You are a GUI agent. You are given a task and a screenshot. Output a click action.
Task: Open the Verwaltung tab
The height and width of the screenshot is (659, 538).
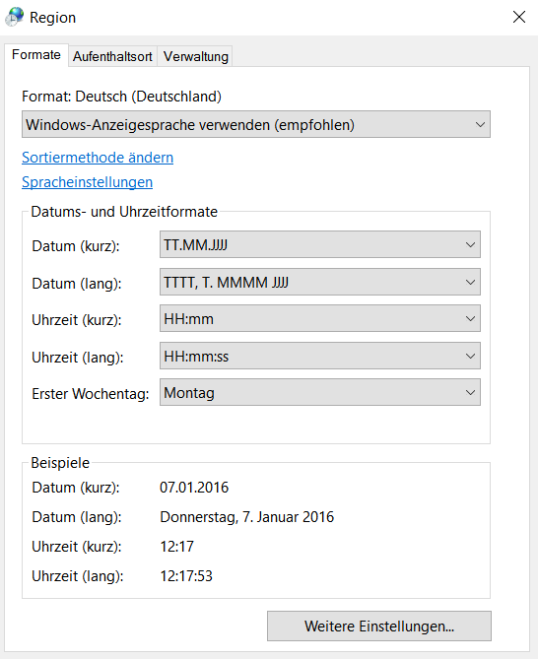tap(195, 56)
